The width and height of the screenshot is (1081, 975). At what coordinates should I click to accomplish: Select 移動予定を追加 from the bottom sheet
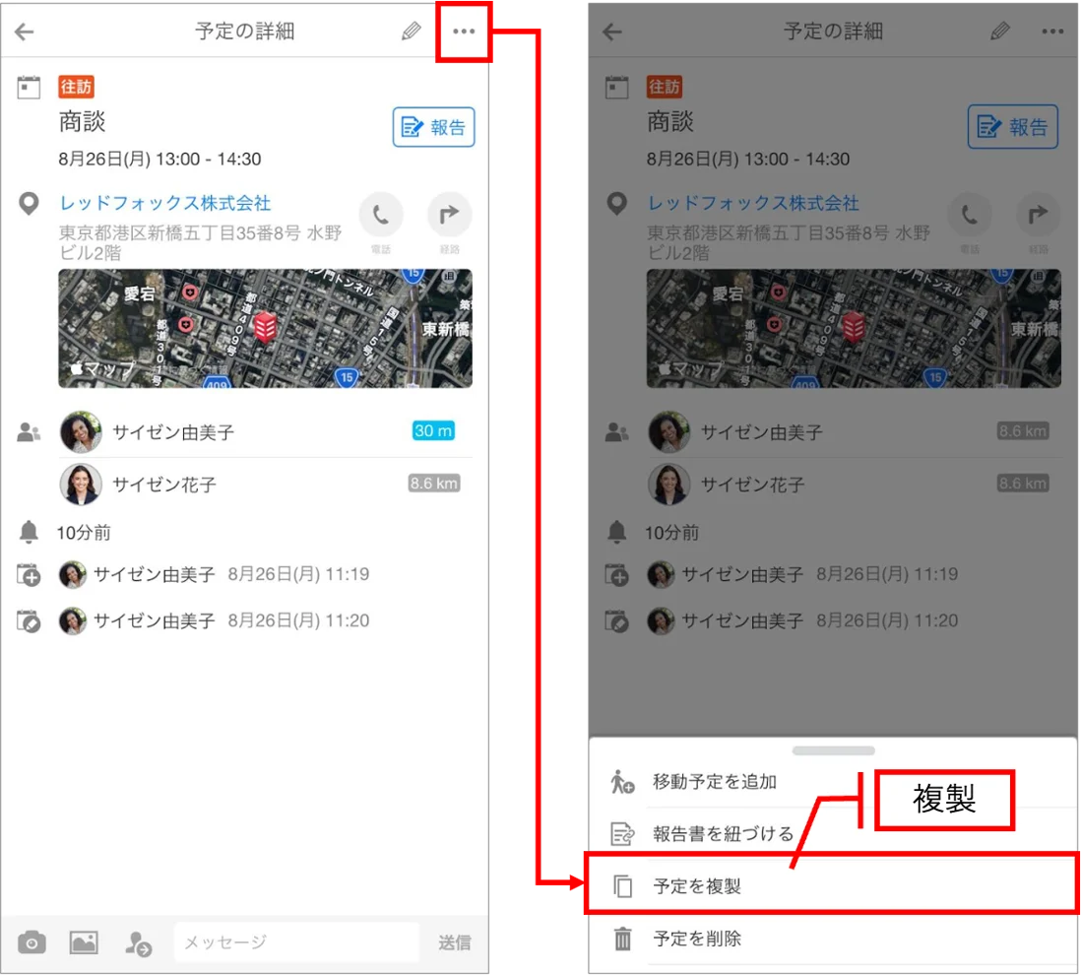[833, 782]
